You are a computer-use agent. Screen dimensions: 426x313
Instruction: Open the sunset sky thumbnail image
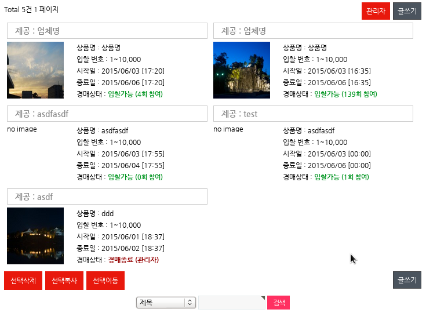click(x=35, y=70)
